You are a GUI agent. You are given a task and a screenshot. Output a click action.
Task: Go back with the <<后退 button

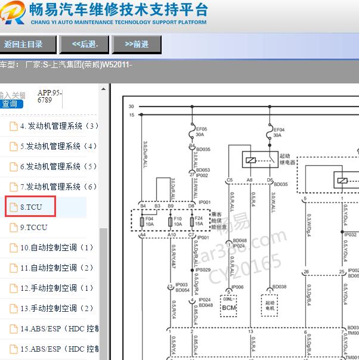[84, 44]
